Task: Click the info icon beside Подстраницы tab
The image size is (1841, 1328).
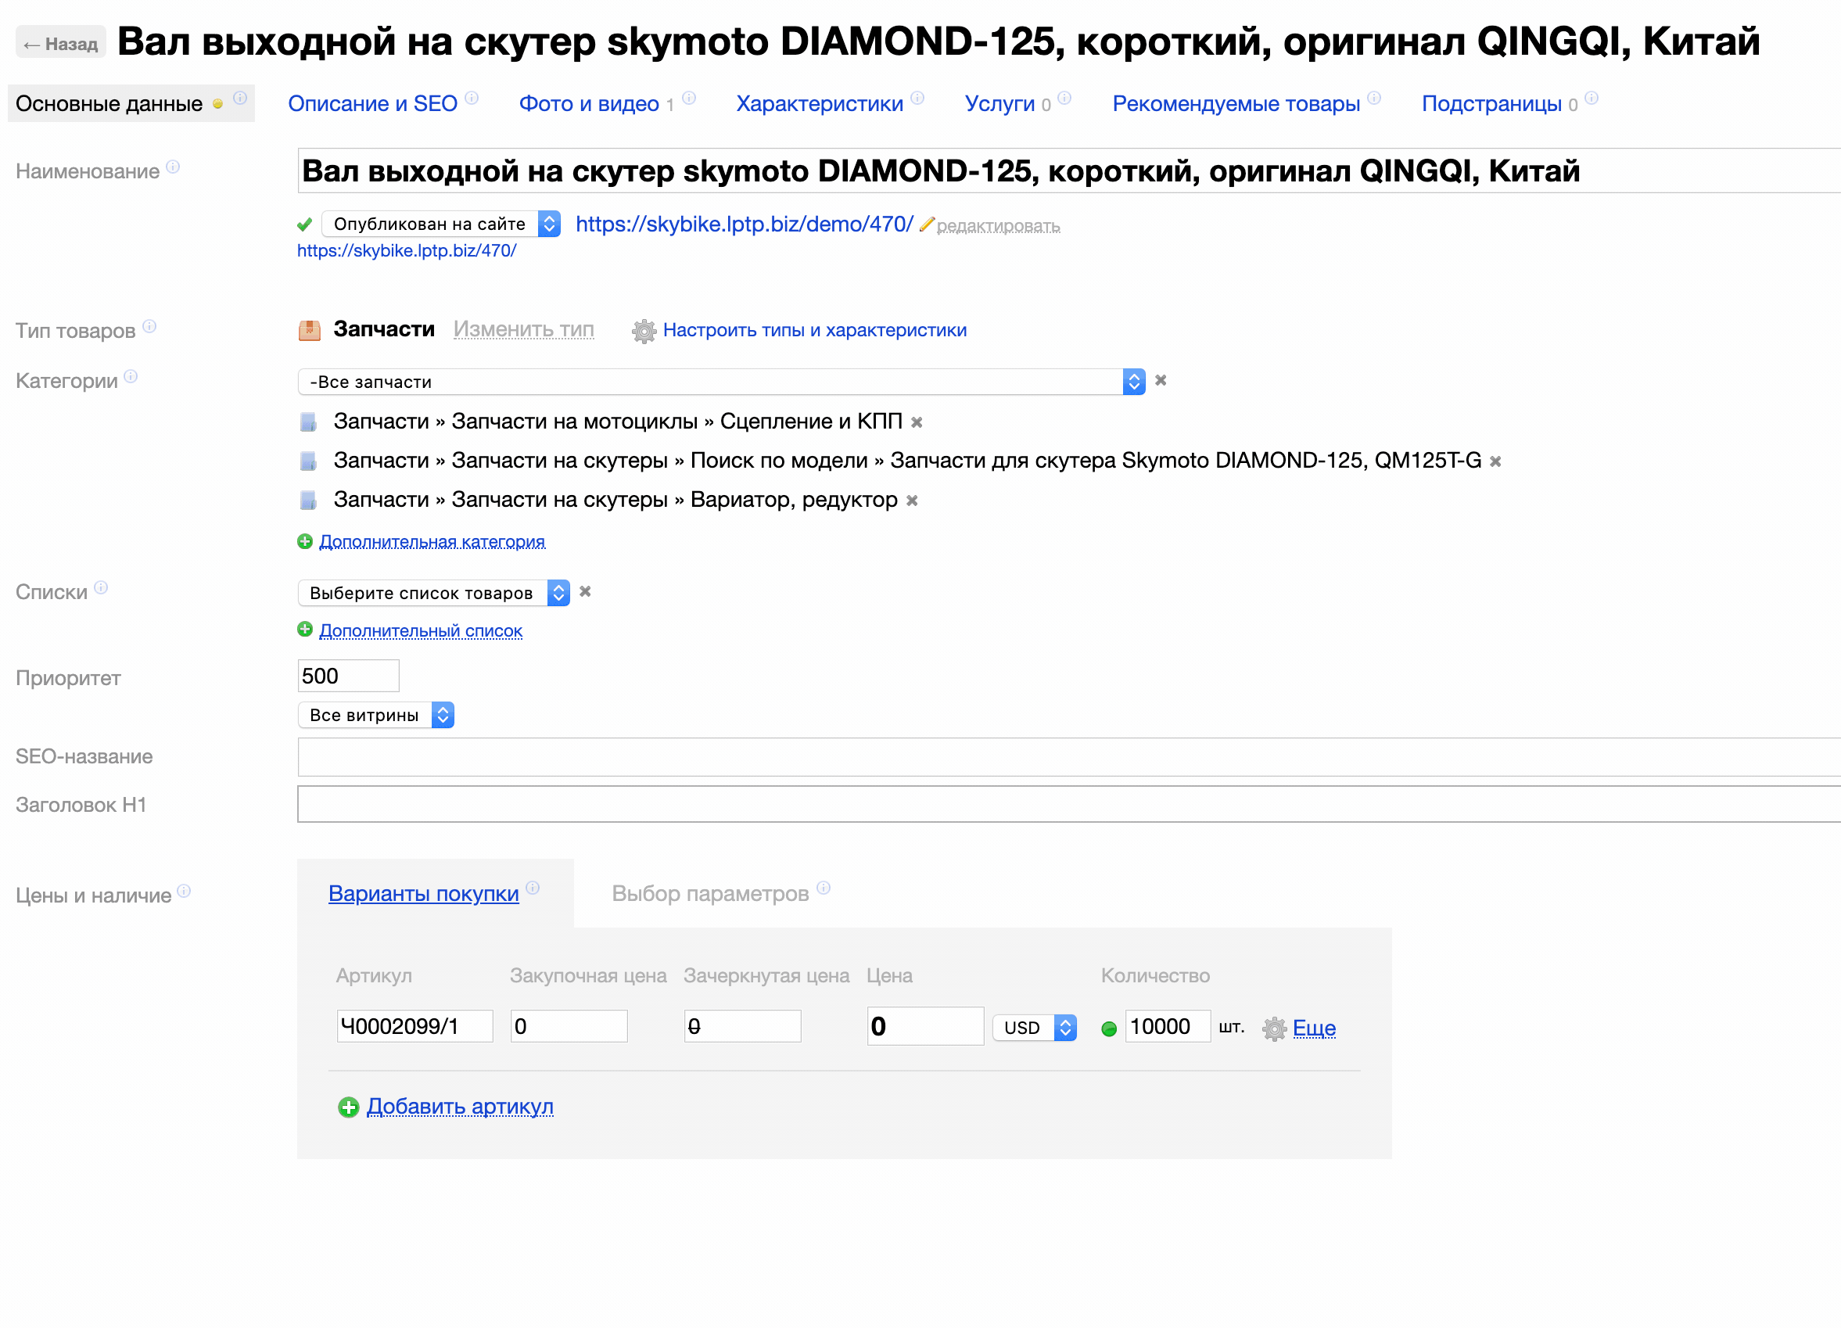Action: tap(1592, 98)
